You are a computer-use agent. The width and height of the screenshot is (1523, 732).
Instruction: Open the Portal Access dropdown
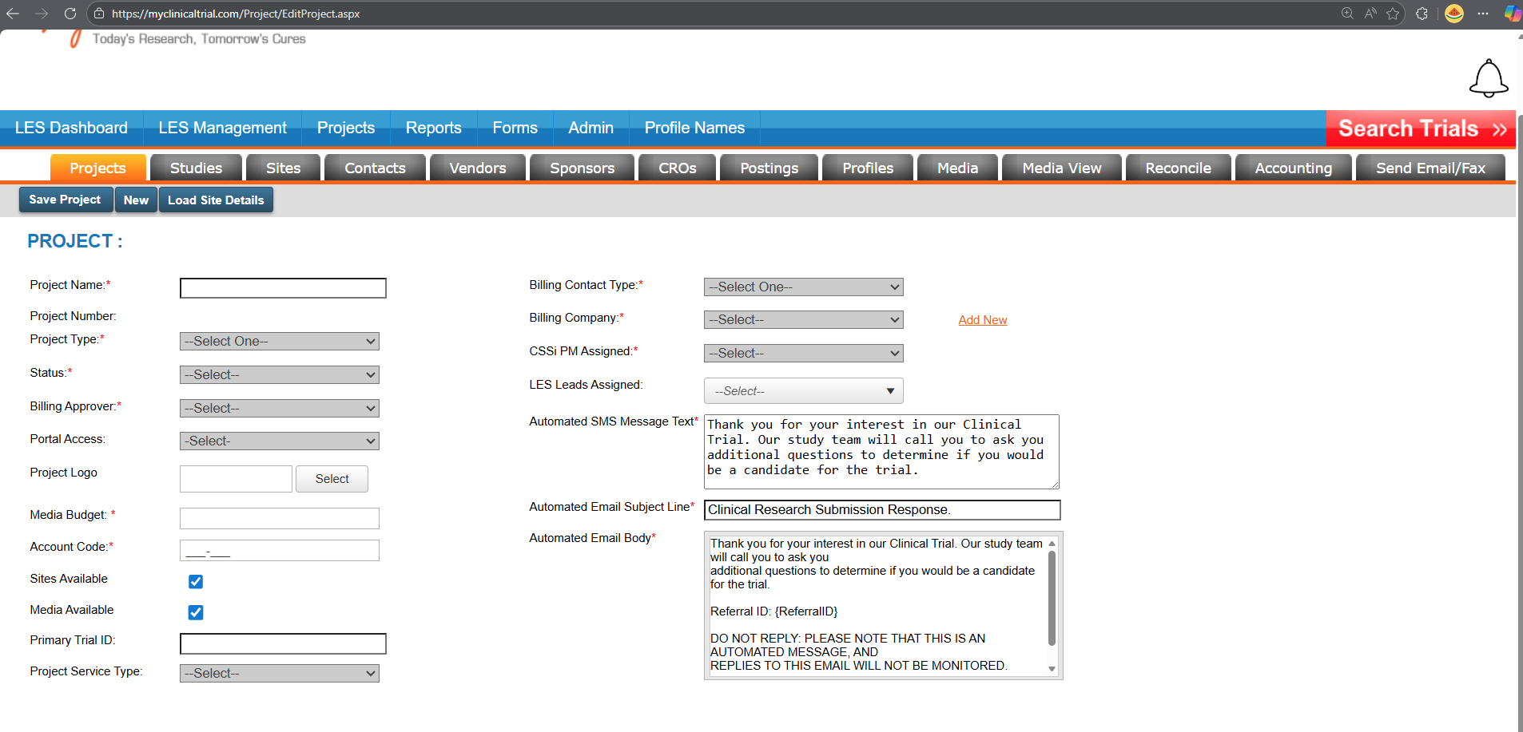click(280, 441)
